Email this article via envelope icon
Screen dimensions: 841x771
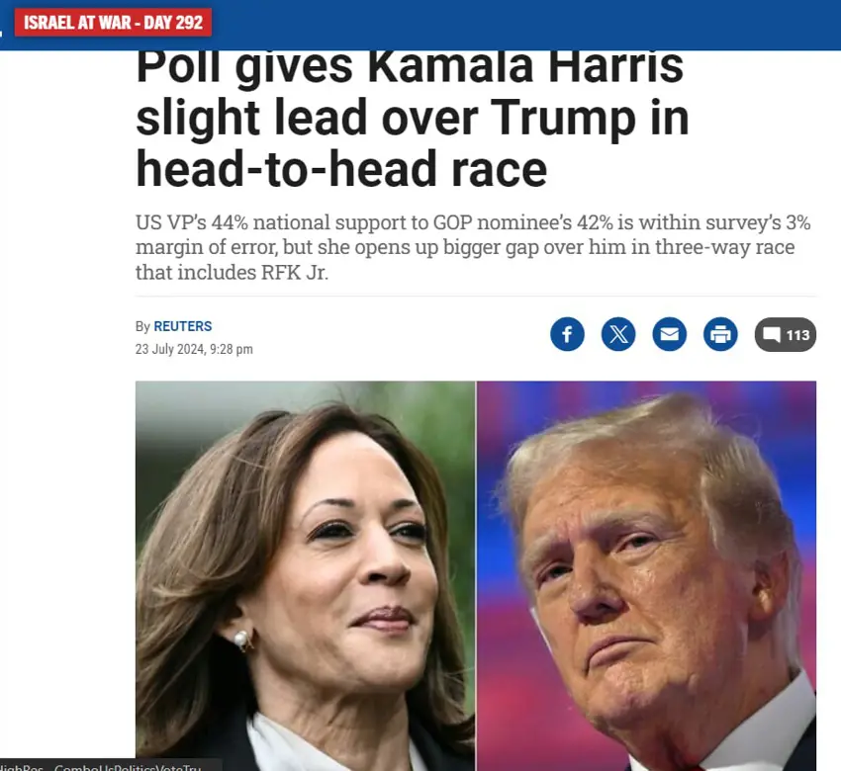[x=669, y=334]
